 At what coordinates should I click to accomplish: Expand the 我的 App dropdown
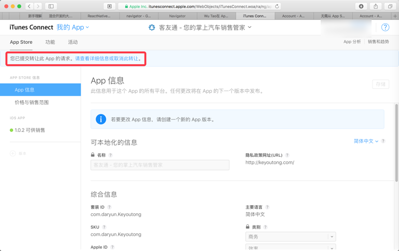click(x=72, y=27)
